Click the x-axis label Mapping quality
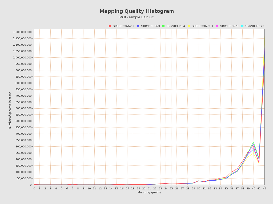The height and width of the screenshot is (204, 273). (149, 193)
